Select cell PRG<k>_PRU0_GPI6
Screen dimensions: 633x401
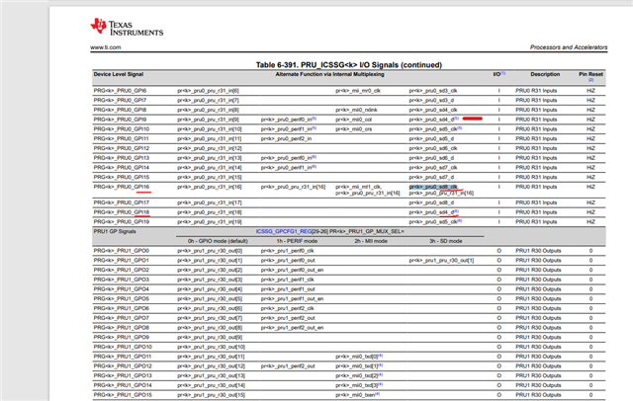(x=120, y=91)
